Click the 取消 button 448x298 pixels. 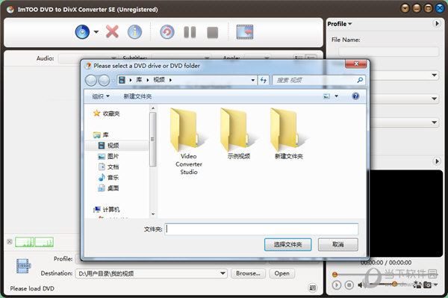[x=338, y=244]
